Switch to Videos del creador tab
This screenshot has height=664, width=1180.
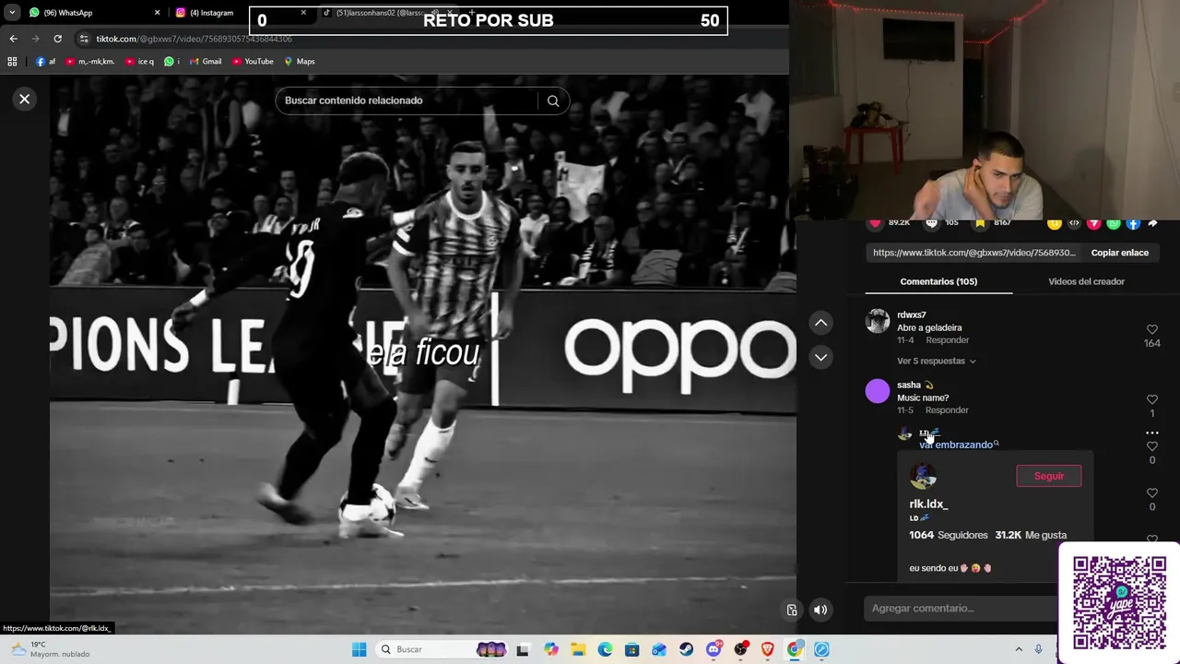(1086, 281)
